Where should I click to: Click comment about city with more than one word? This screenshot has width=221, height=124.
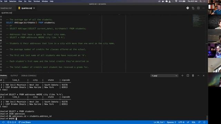(60, 43)
